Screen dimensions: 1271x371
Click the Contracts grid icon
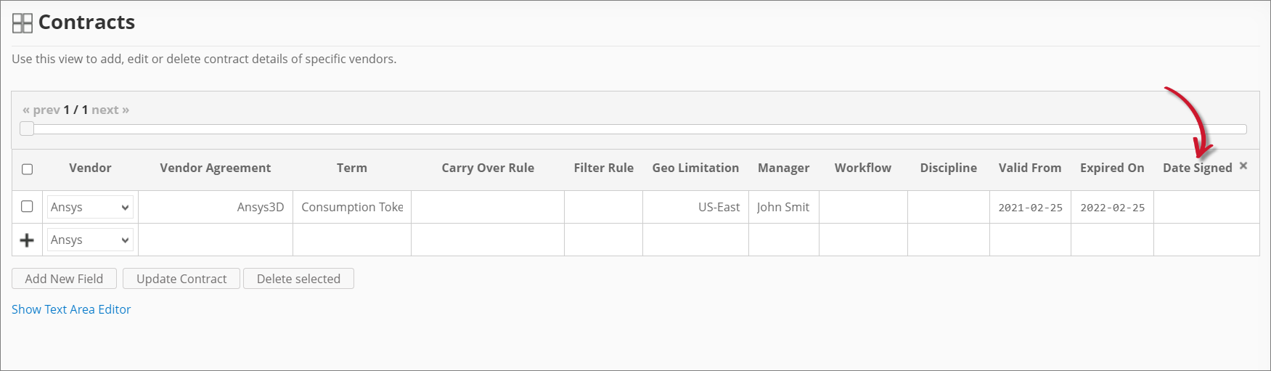click(x=23, y=23)
